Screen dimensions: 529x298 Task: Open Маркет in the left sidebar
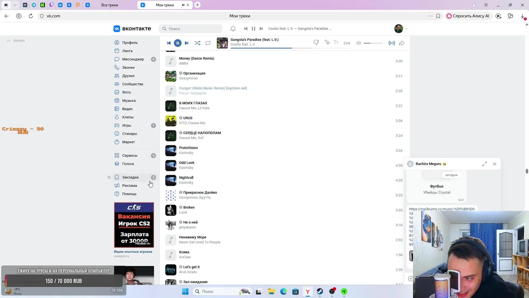point(129,142)
